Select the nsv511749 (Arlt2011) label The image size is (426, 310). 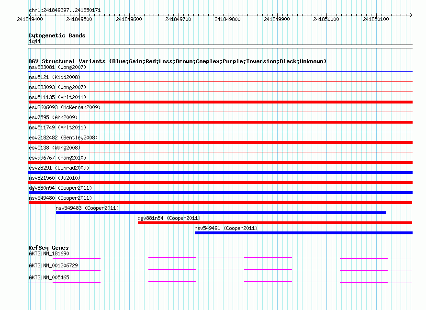pyautogui.click(x=57, y=127)
